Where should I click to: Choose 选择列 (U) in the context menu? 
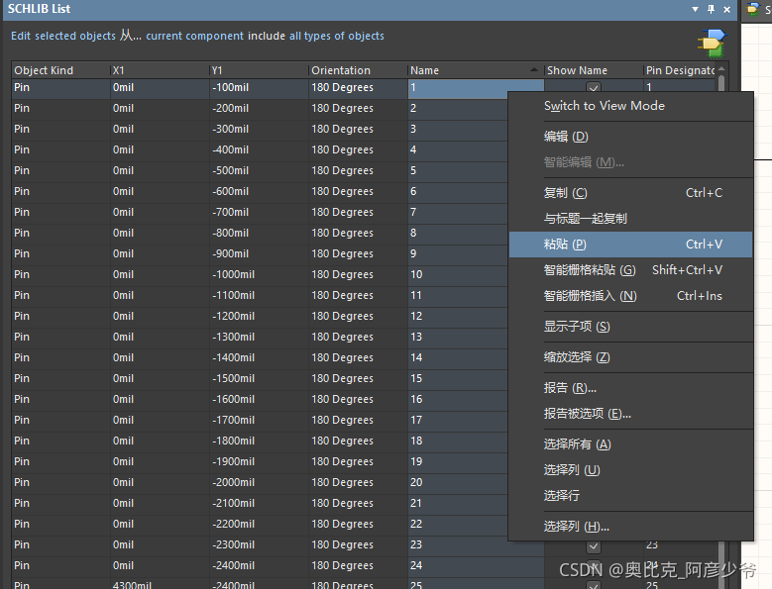pos(630,470)
